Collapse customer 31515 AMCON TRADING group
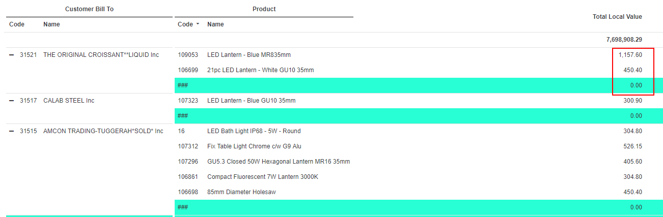 (12, 131)
